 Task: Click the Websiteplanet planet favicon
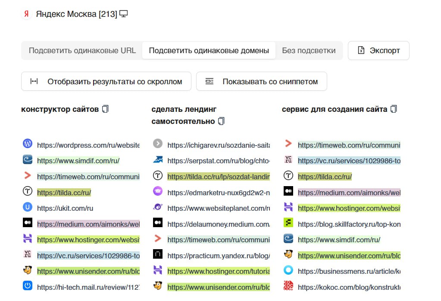[x=158, y=207]
